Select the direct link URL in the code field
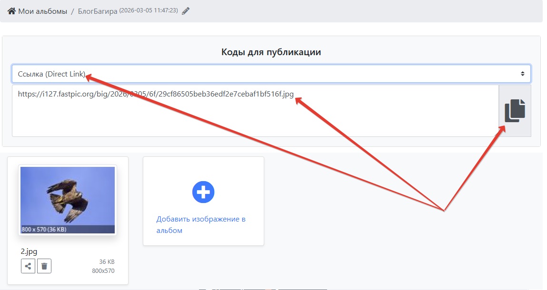 point(154,94)
